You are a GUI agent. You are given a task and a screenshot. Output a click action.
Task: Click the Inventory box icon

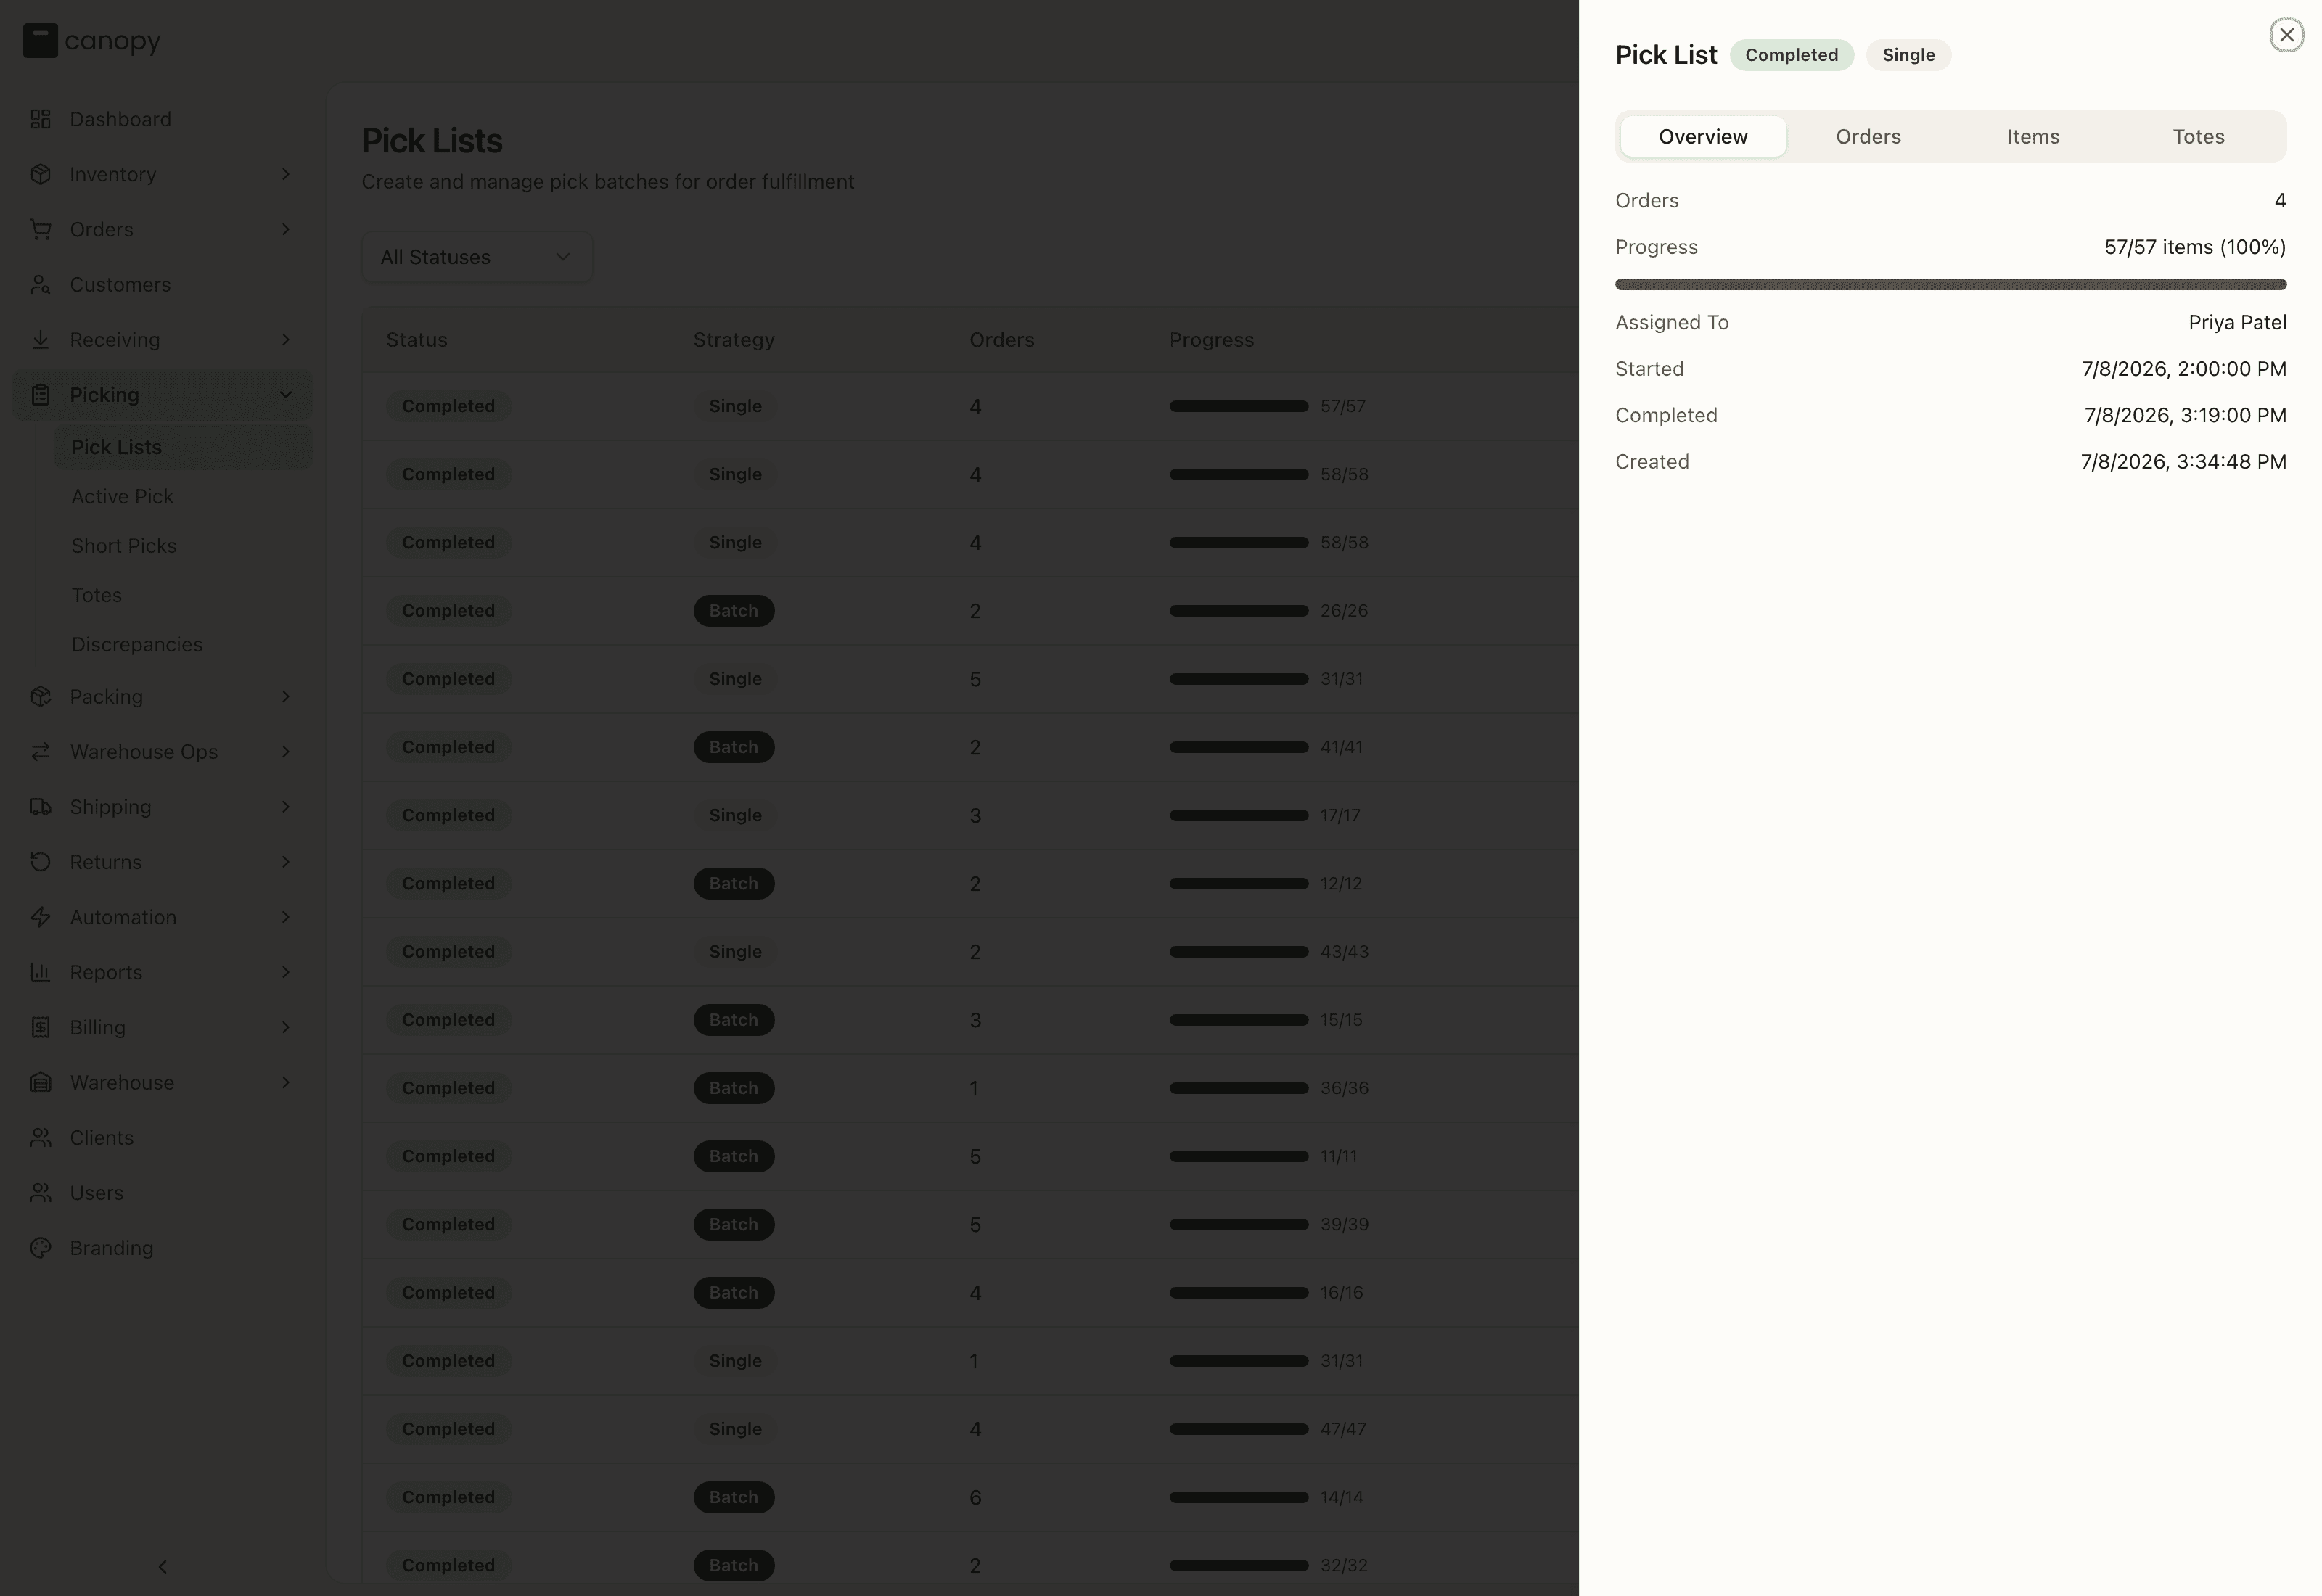40,174
